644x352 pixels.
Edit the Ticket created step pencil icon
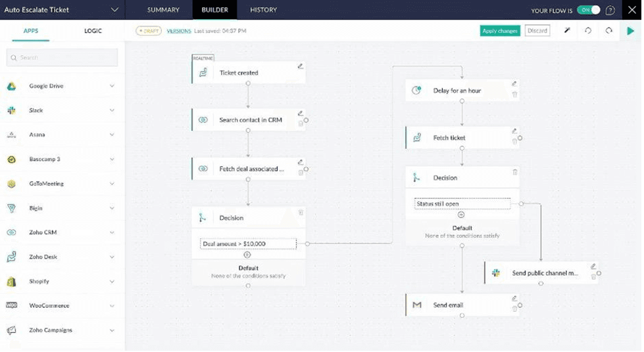301,66
